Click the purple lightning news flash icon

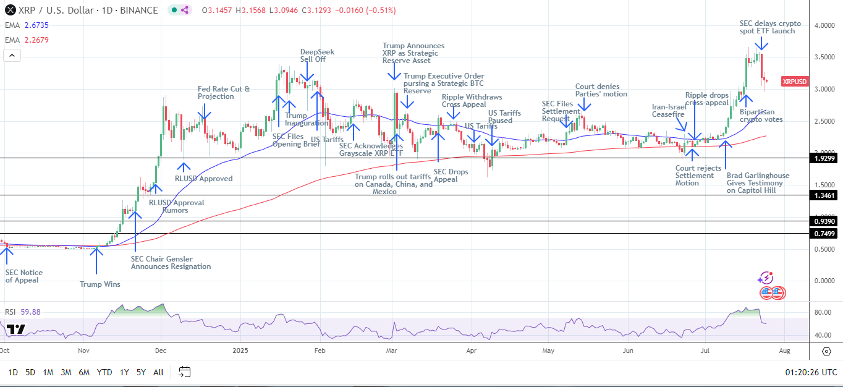point(767,278)
